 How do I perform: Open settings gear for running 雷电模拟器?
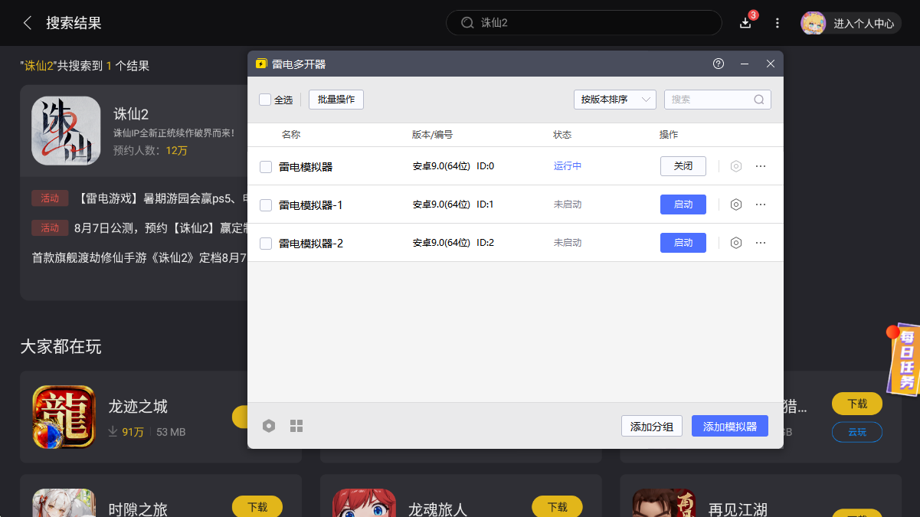coord(736,166)
